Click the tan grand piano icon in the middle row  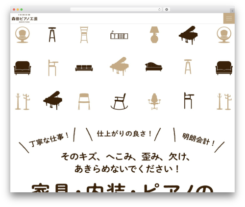tap(119, 66)
